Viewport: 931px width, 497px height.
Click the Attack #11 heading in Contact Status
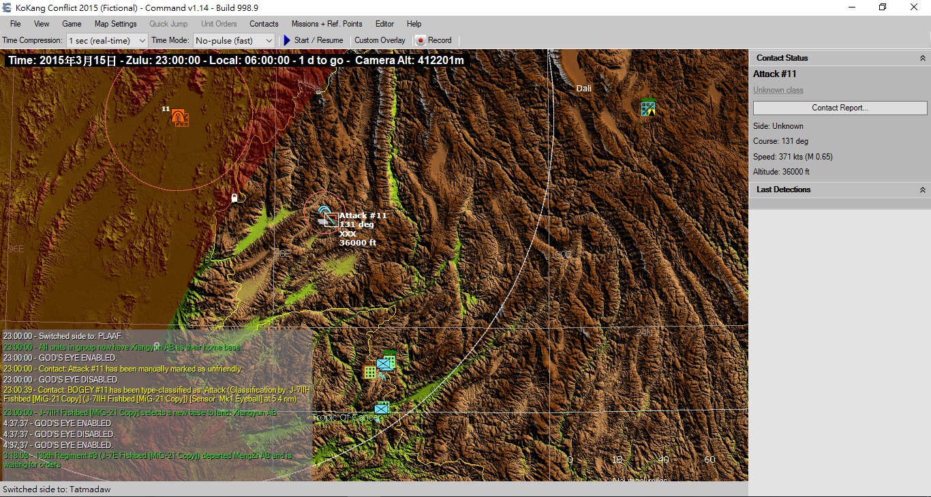click(774, 74)
